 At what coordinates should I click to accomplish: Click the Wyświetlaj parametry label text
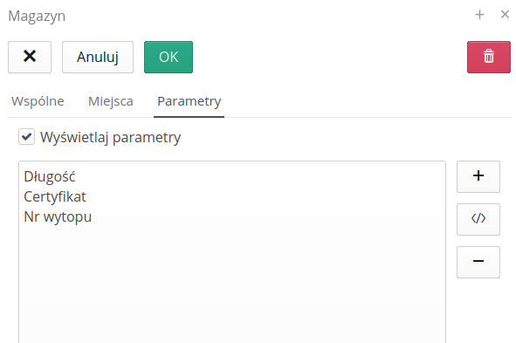click(111, 137)
